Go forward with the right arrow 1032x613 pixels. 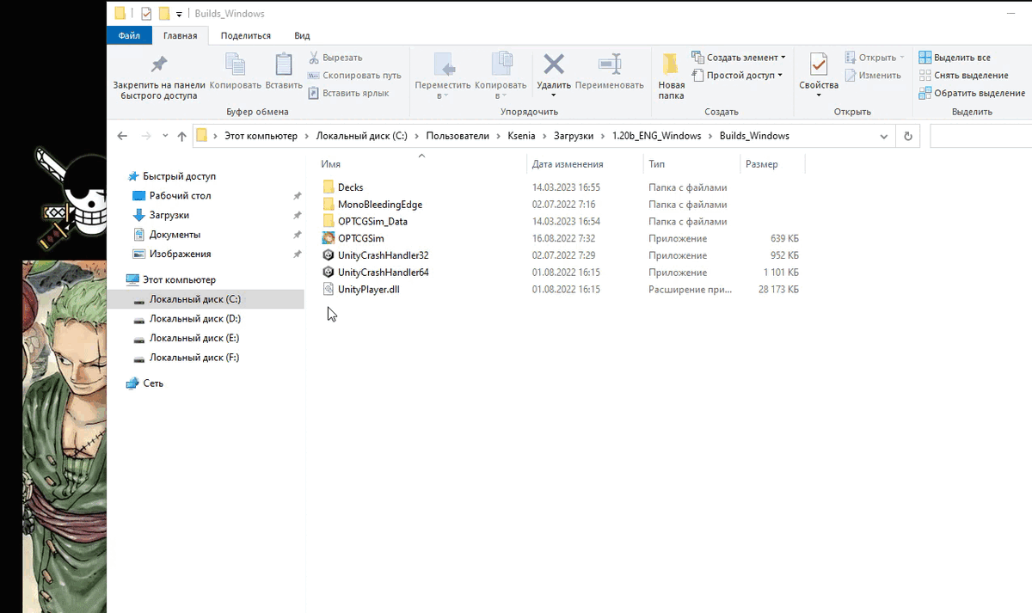[145, 136]
